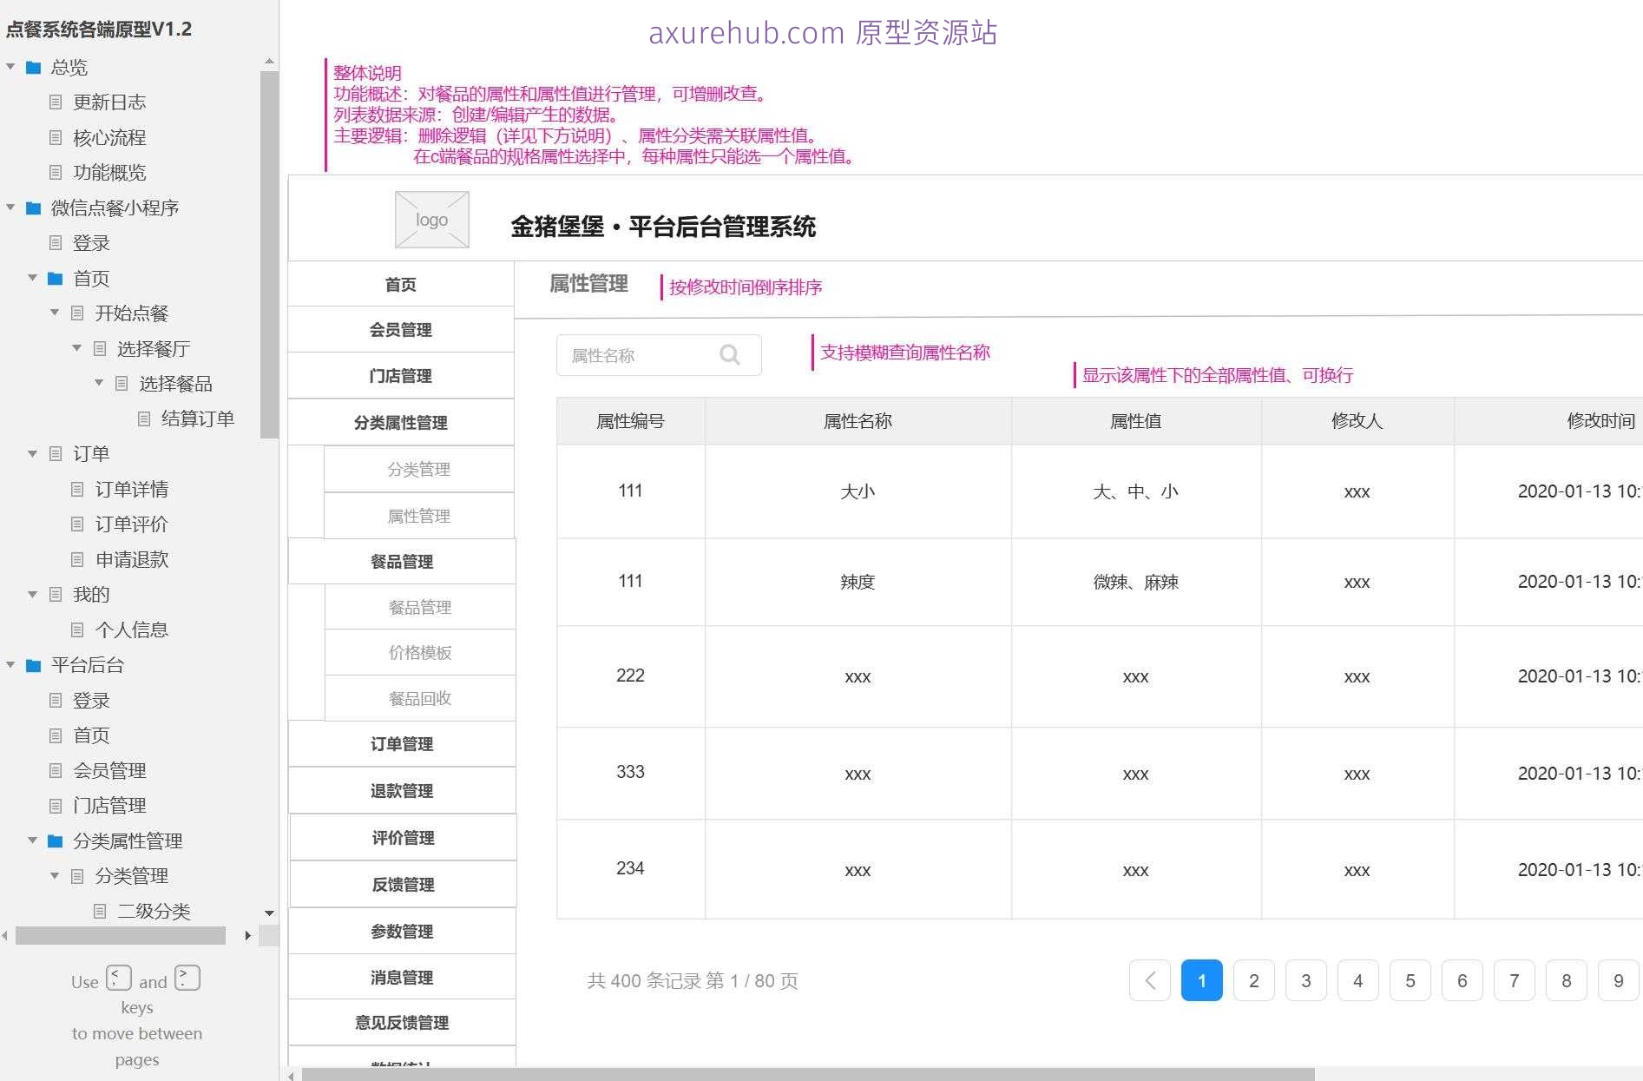Collapse the 选择餐厅 tree node

pyautogui.click(x=76, y=348)
